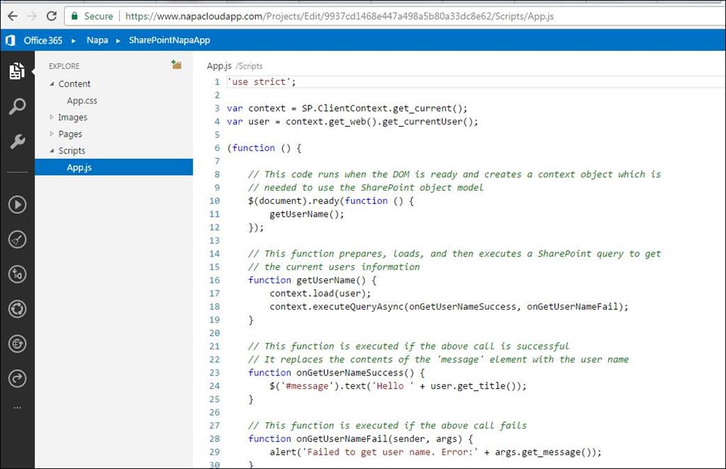Click function onGetUserNameSuccess on line 23
The image size is (726, 469).
336,373
